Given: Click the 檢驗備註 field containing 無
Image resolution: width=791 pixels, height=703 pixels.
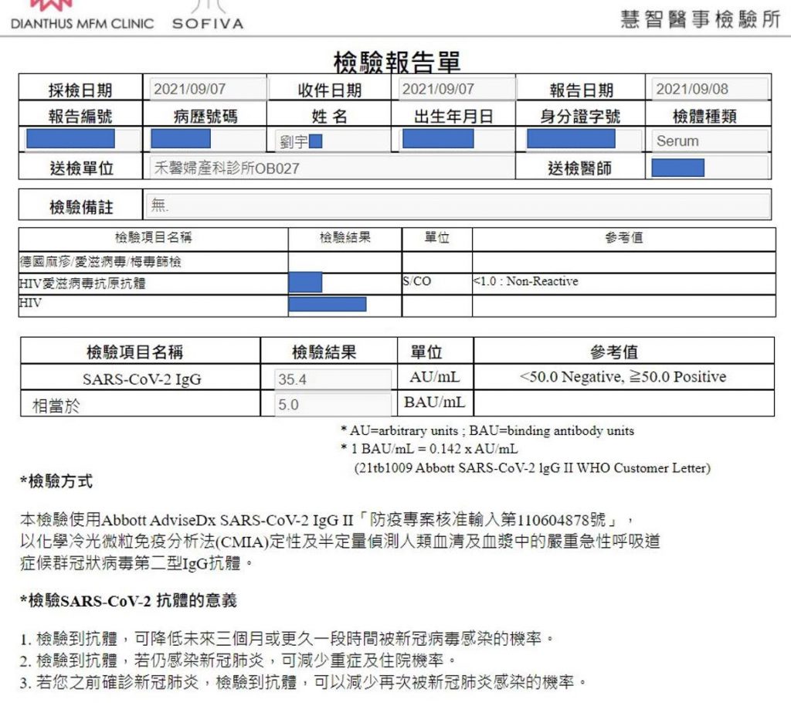Looking at the screenshot, I should (x=458, y=205).
